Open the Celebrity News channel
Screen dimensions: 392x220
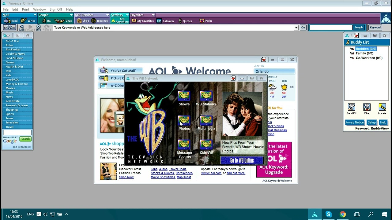click(x=17, y=54)
